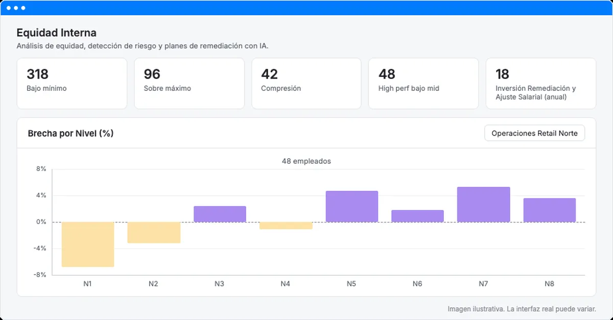613x320 pixels.
Task: Open the 48 High perf bajo mid card
Action: tap(423, 83)
